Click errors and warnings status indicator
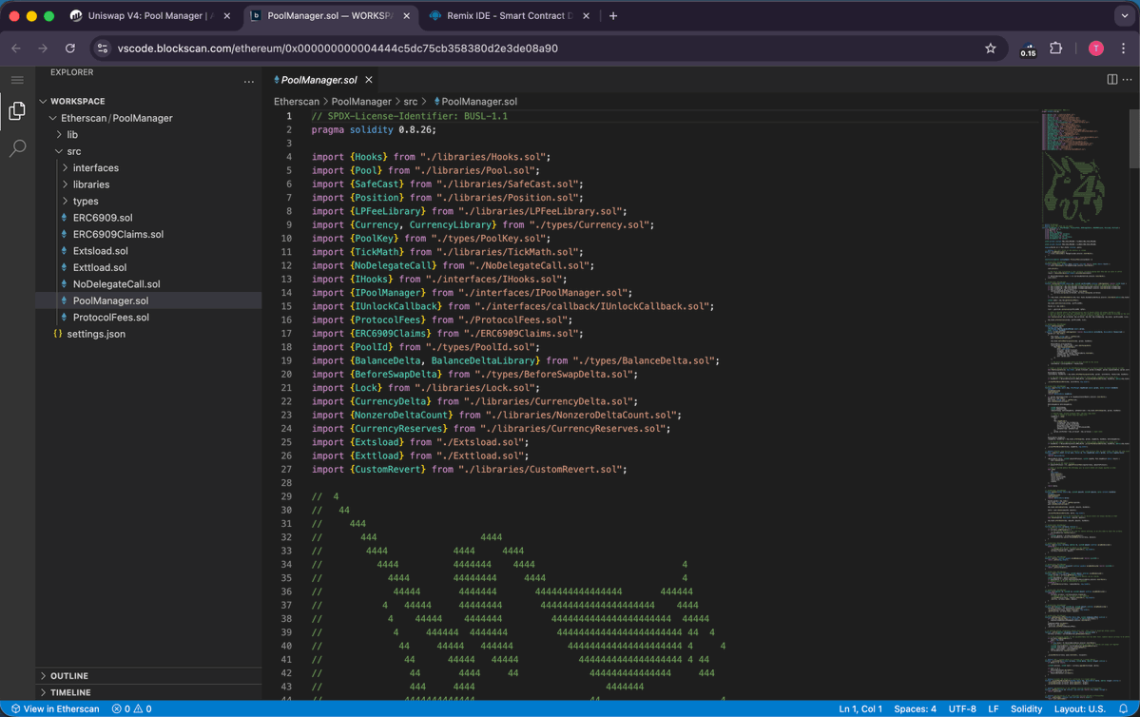Image resolution: width=1140 pixels, height=717 pixels. (132, 708)
